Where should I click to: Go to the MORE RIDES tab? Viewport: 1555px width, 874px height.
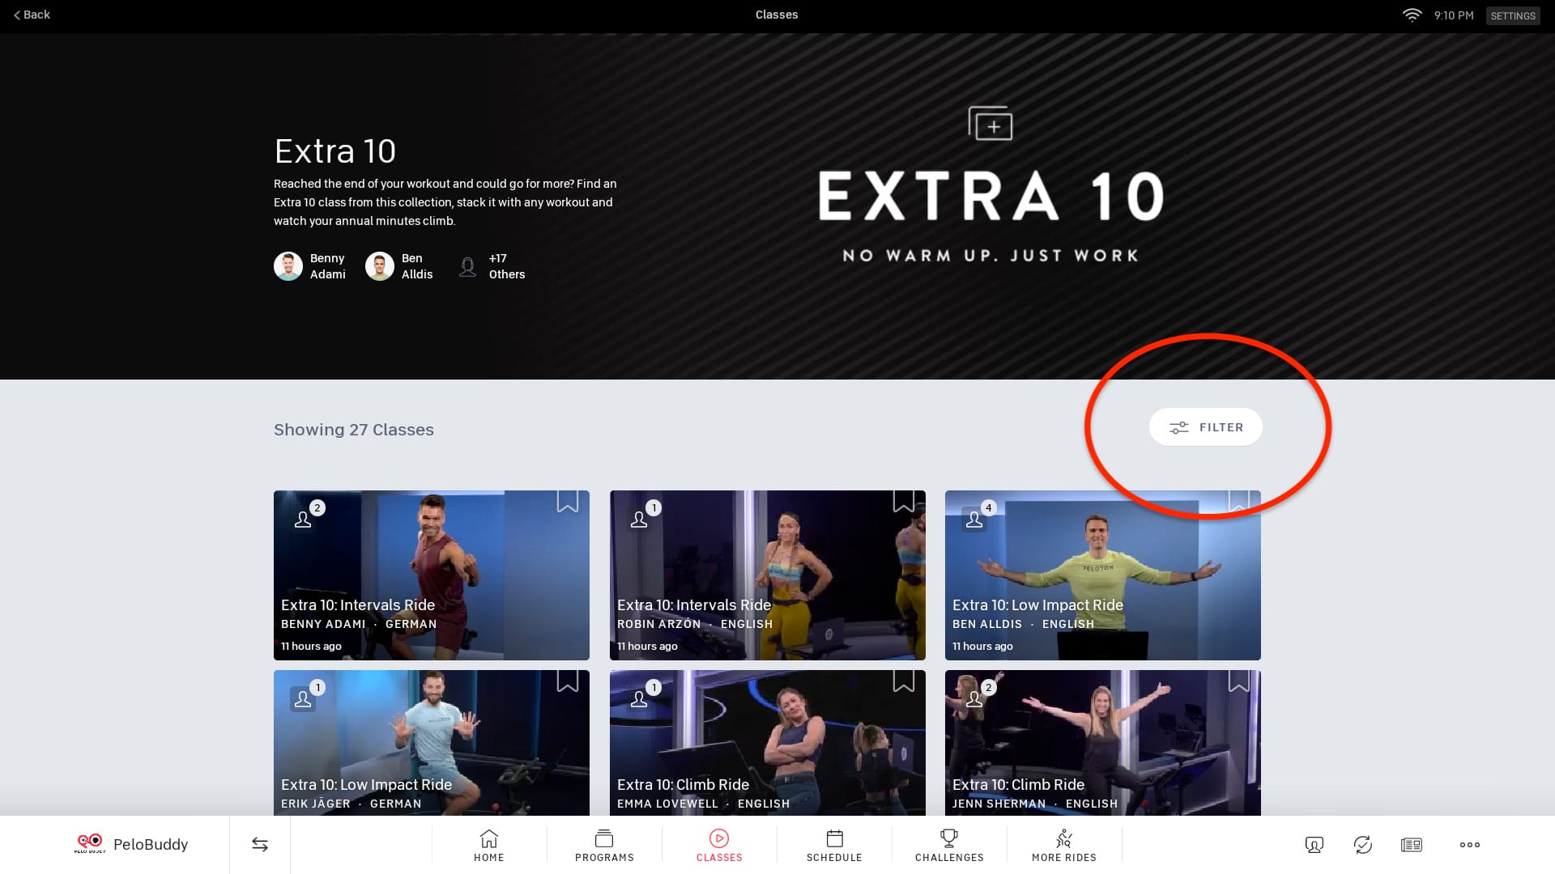coord(1064,846)
